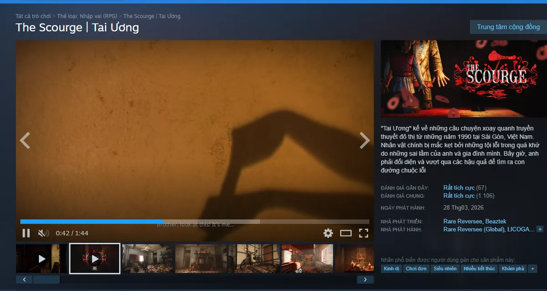
Task: Open overall reviews Rất tích cực (1.106)
Action: tap(469, 196)
